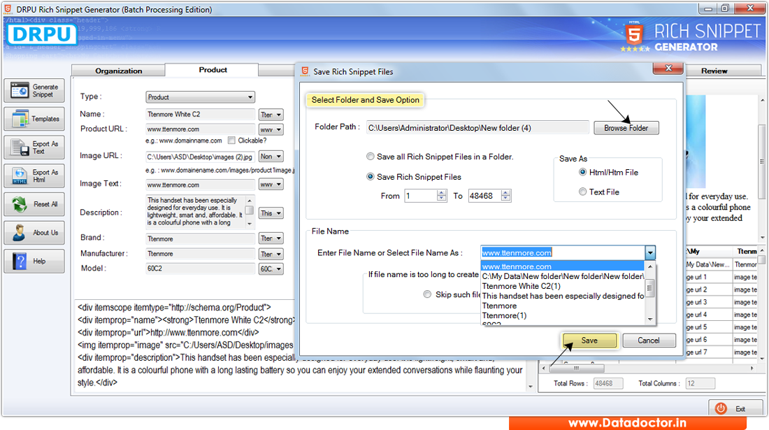Open the column dropdown beside Image URL
769x430 pixels.
click(271, 157)
